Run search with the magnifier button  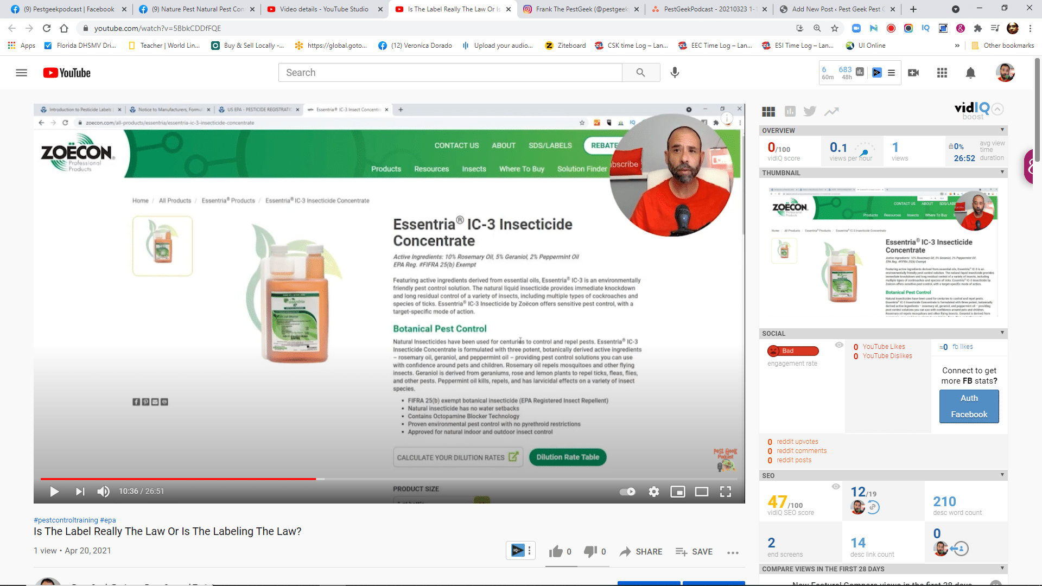coord(641,73)
